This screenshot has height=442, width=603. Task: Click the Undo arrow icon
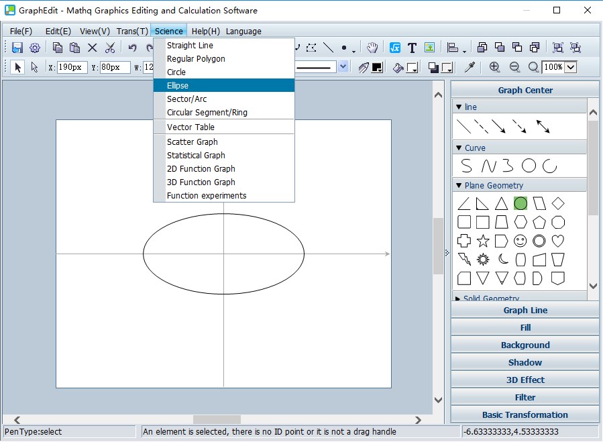pos(132,48)
